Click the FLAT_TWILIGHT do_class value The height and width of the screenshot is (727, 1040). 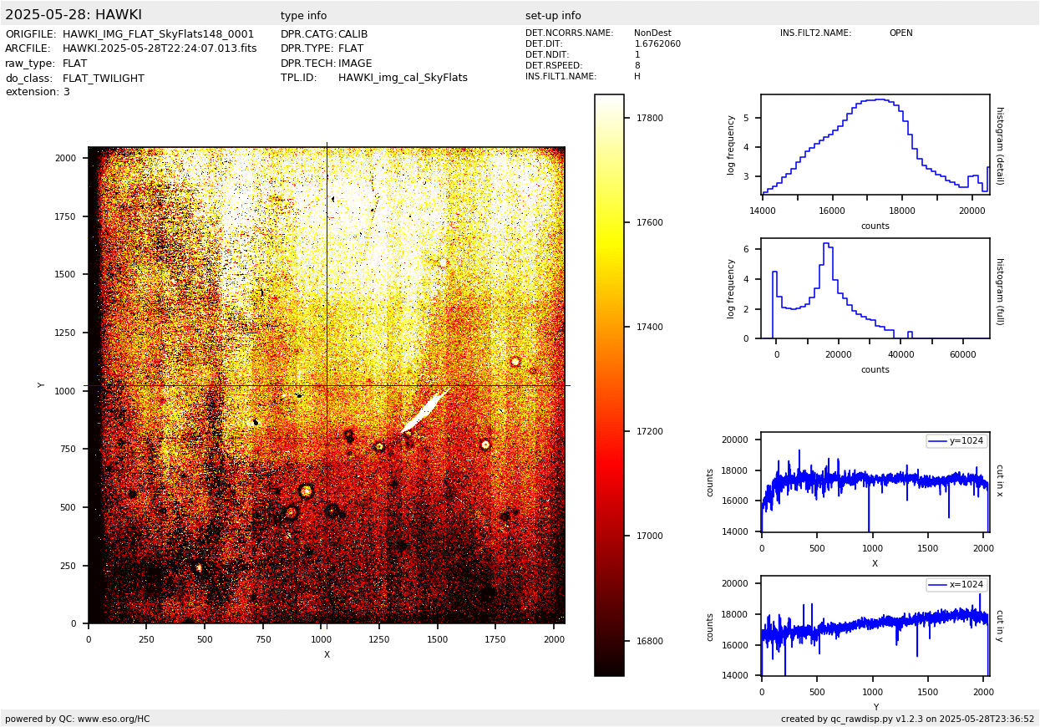[x=104, y=79]
